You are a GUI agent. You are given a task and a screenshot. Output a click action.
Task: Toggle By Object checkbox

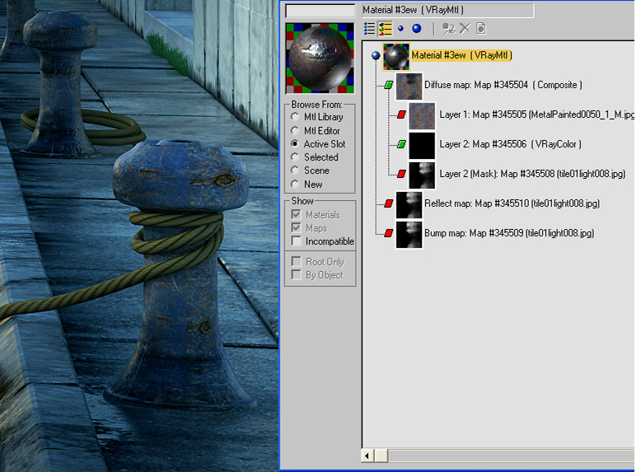(297, 274)
